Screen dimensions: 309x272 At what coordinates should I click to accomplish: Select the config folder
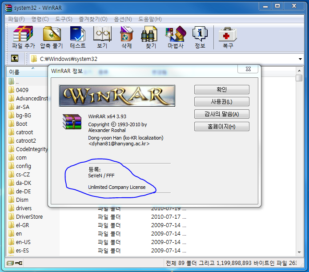(20, 166)
